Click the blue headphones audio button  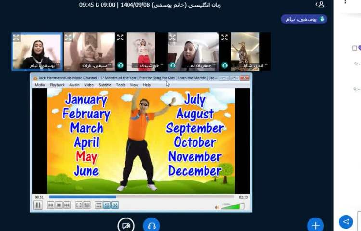(x=152, y=225)
